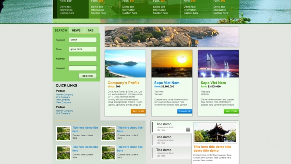Open the green Sapa Viet Nam heading
This screenshot has height=164, width=291.
(213, 83)
